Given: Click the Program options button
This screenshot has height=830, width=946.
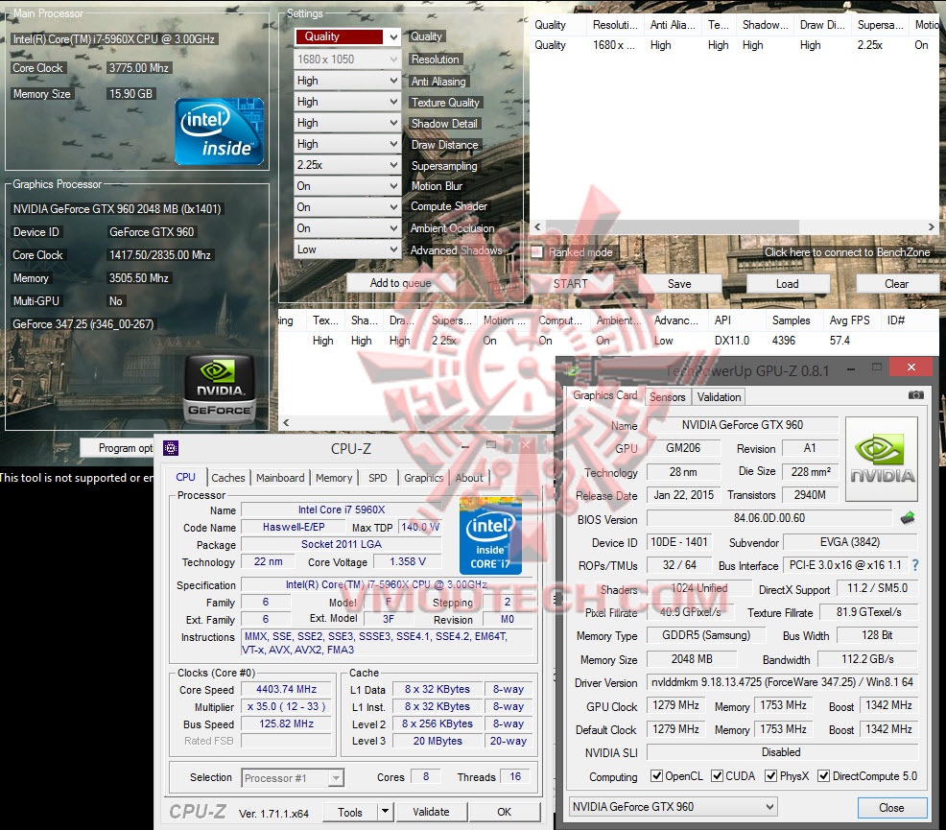Looking at the screenshot, I should (118, 448).
